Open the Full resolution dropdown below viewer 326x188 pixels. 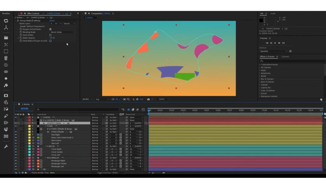pyautogui.click(x=102, y=99)
